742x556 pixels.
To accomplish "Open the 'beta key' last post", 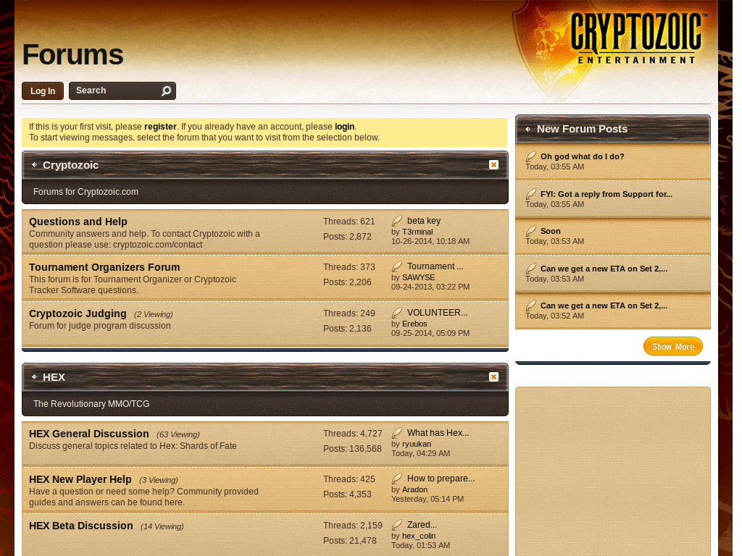I will 424,221.
